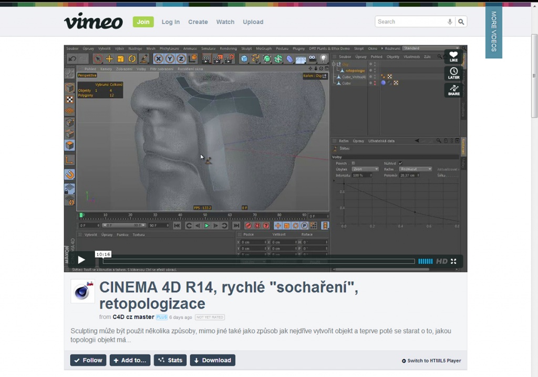The width and height of the screenshot is (538, 377).
Task: Click the render to picture viewer icon
Action: click(x=218, y=59)
